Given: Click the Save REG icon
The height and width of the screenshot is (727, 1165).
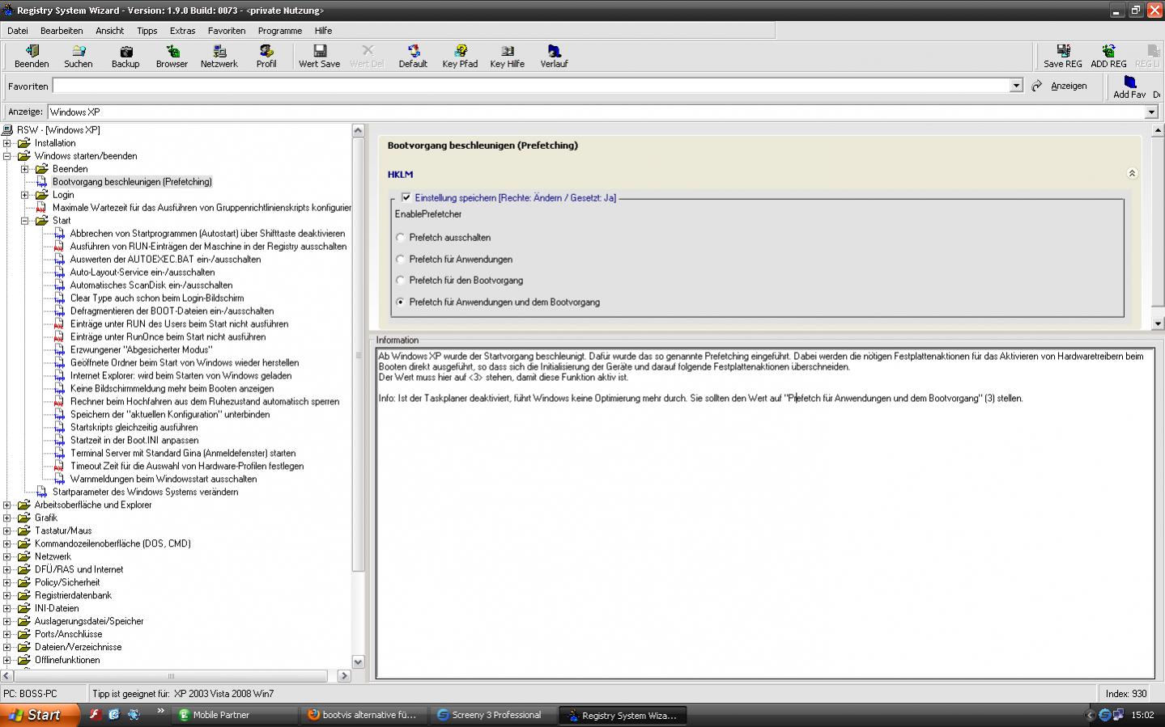Looking at the screenshot, I should [1063, 57].
